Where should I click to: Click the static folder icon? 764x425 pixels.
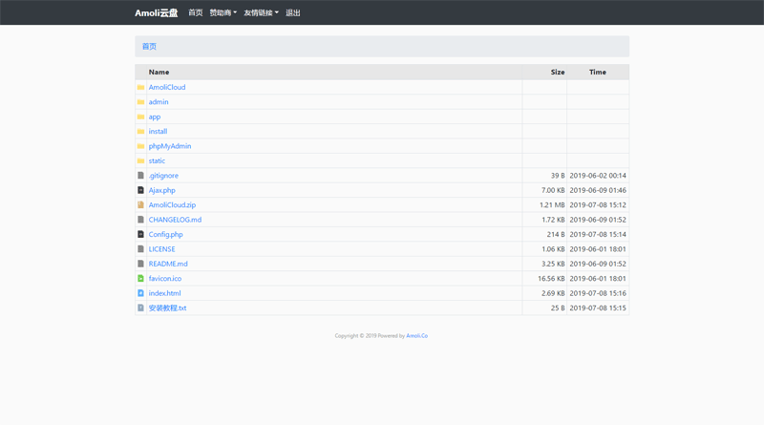coord(140,161)
